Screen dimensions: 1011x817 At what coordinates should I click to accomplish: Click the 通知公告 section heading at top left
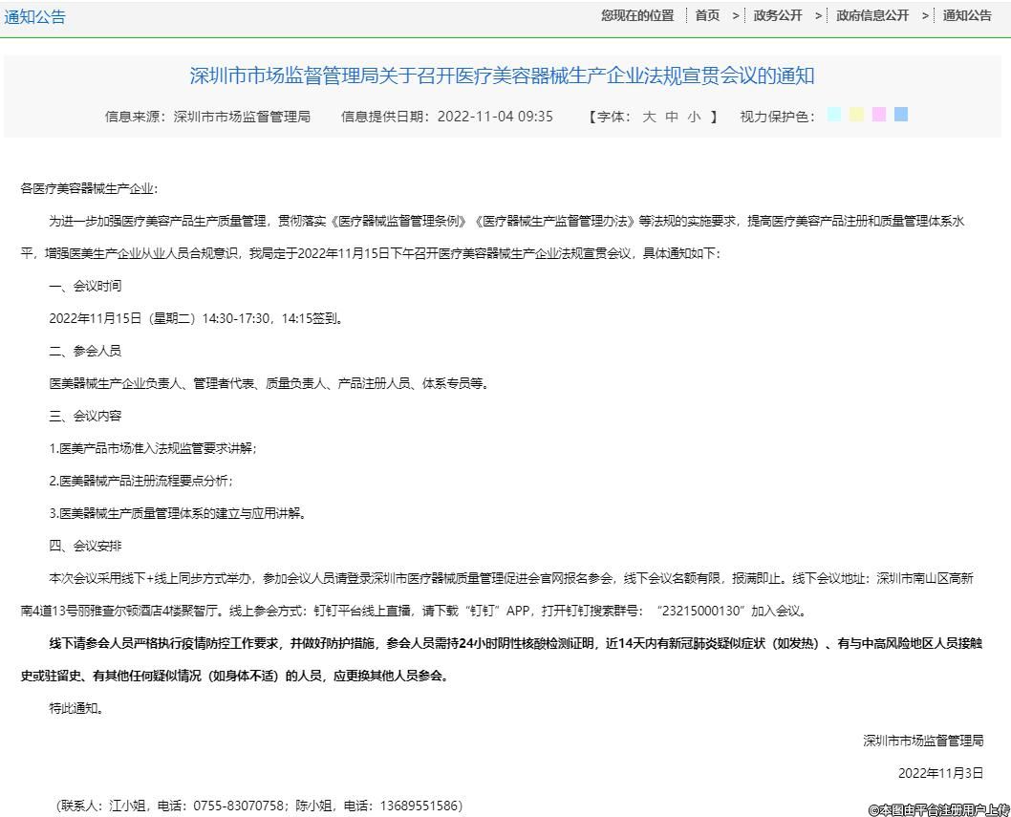(35, 16)
